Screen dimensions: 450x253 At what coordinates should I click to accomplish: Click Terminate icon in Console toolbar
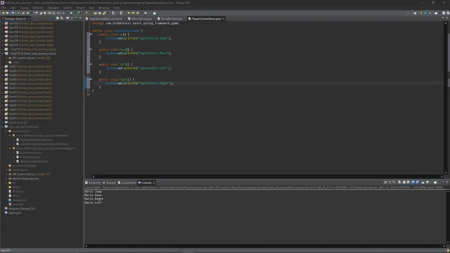click(385, 182)
